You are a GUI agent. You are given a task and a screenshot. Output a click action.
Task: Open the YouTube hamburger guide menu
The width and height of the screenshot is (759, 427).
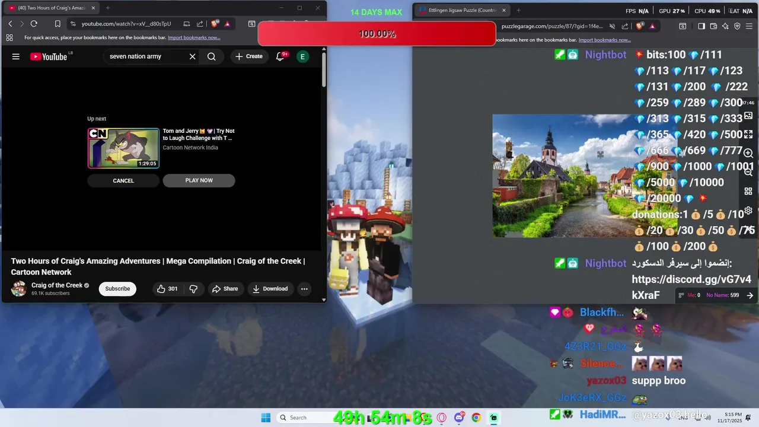pyautogui.click(x=16, y=56)
